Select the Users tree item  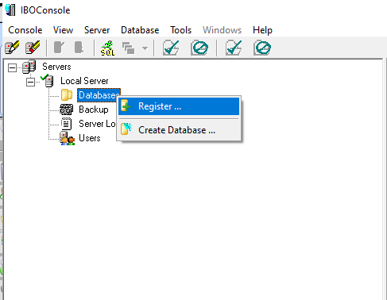click(90, 138)
